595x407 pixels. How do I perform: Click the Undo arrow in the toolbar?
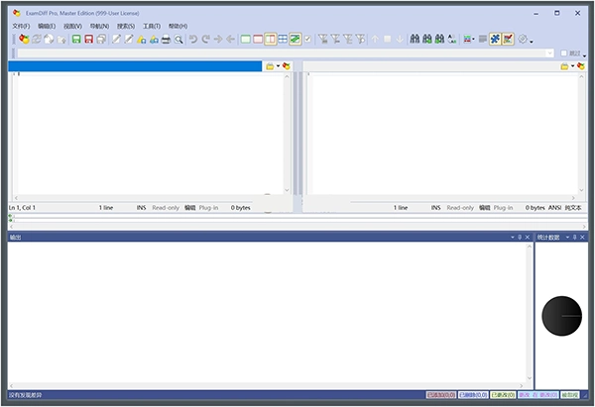(193, 39)
